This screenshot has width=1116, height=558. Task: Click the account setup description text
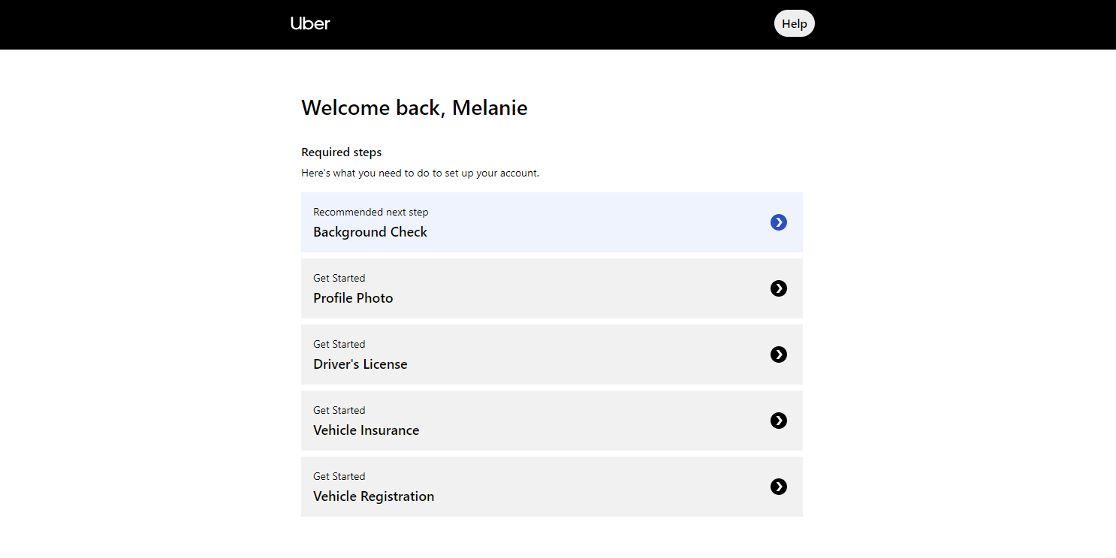tap(420, 173)
